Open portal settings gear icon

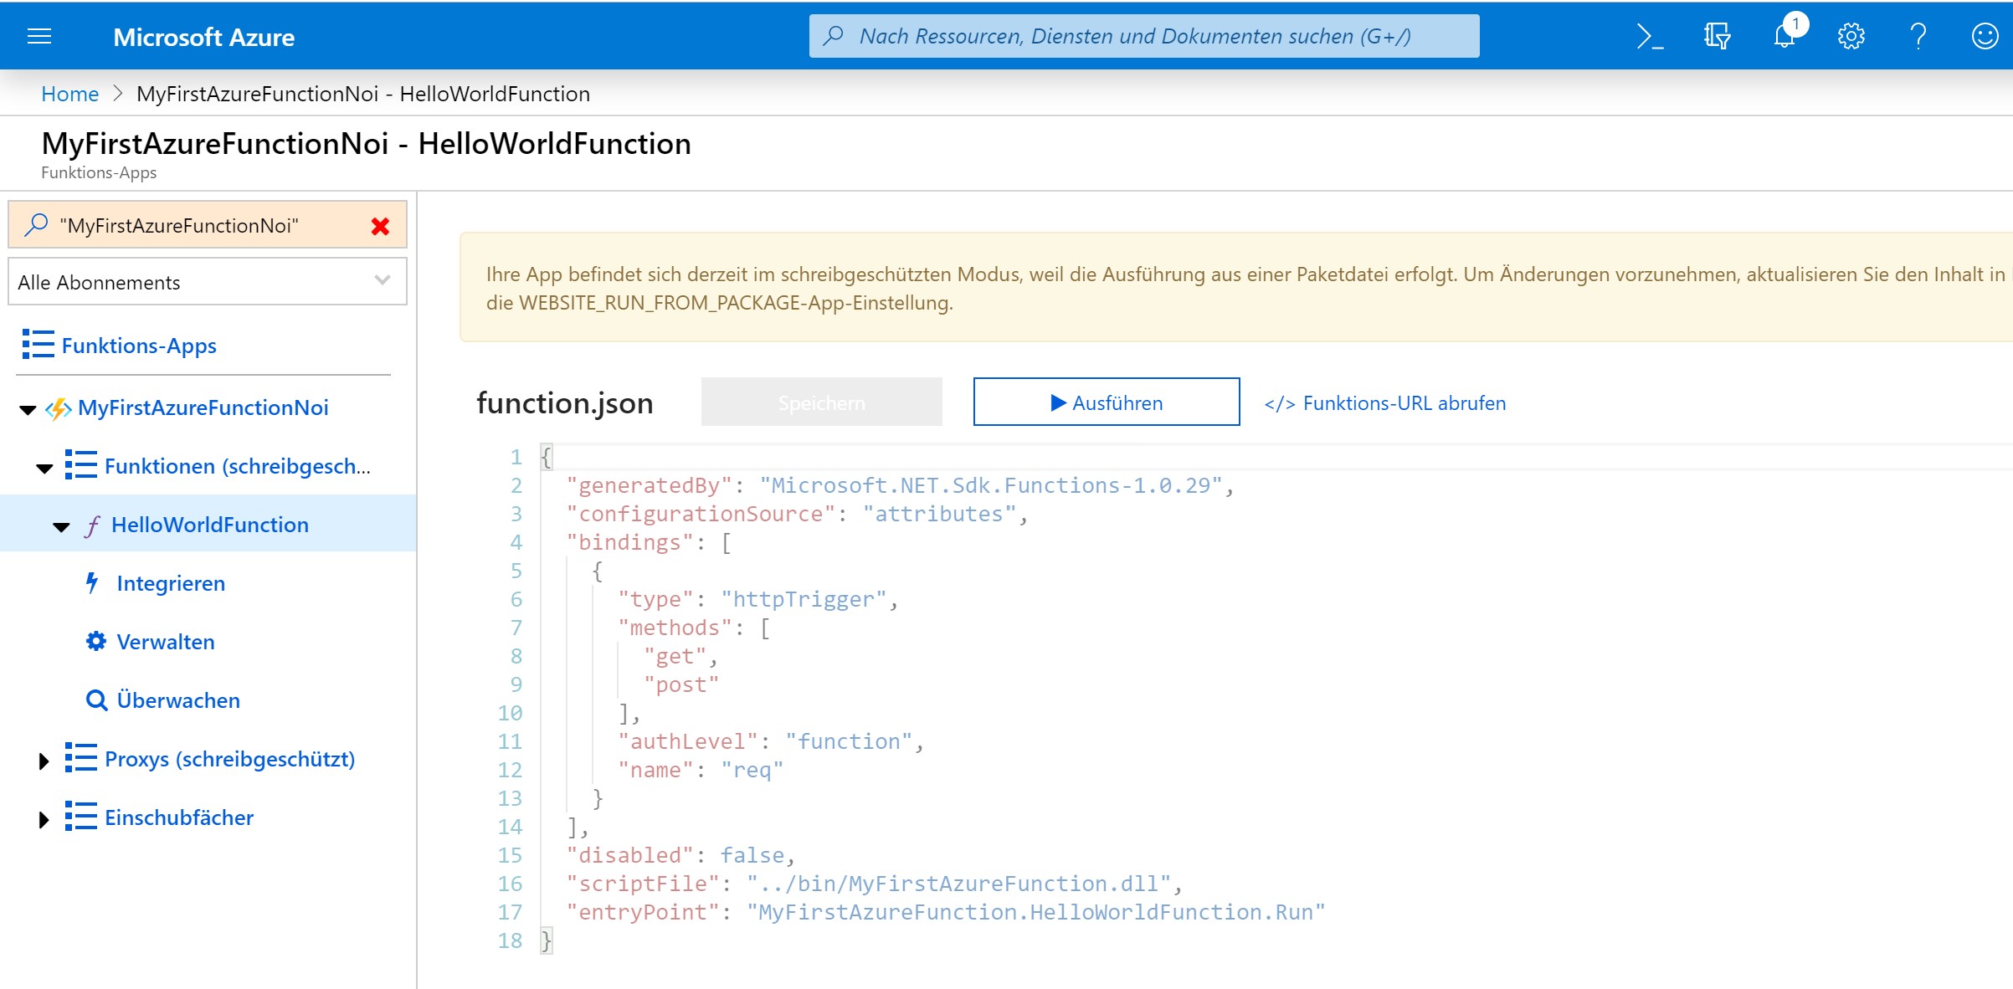pos(1851,36)
